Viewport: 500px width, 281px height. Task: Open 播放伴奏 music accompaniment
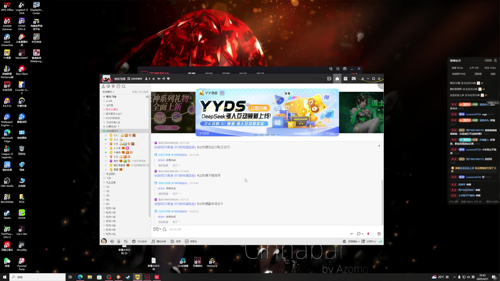(159, 241)
